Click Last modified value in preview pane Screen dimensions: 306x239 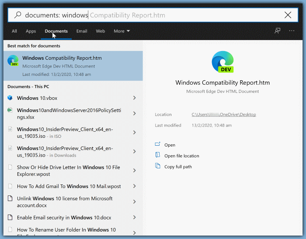coord(212,125)
